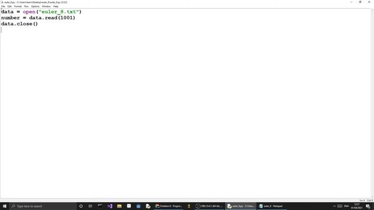This screenshot has width=374, height=210.
Task: Launch Visual Studio from the taskbar
Action: [110, 206]
